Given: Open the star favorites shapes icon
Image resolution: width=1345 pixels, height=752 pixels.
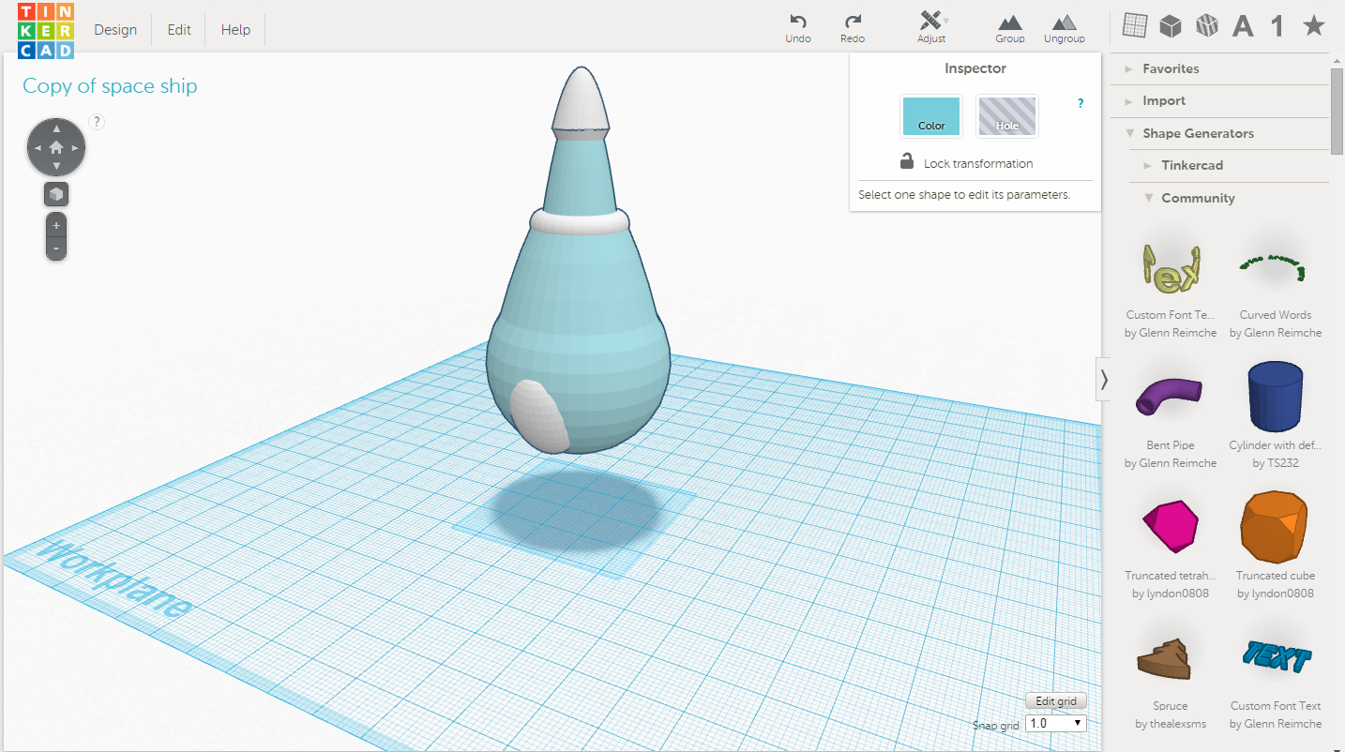Looking at the screenshot, I should pyautogui.click(x=1314, y=26).
